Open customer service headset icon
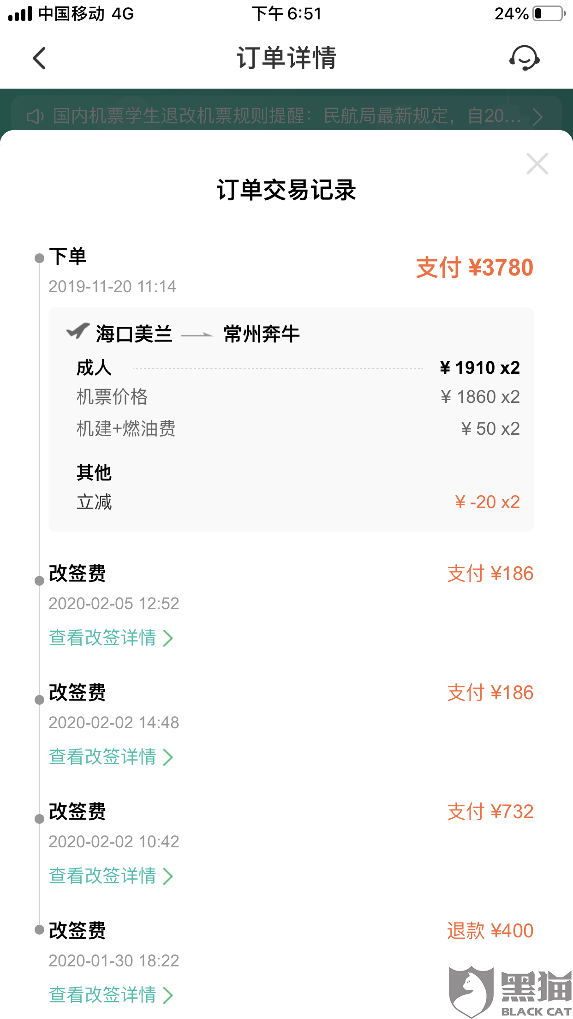The image size is (573, 1019). 525,58
